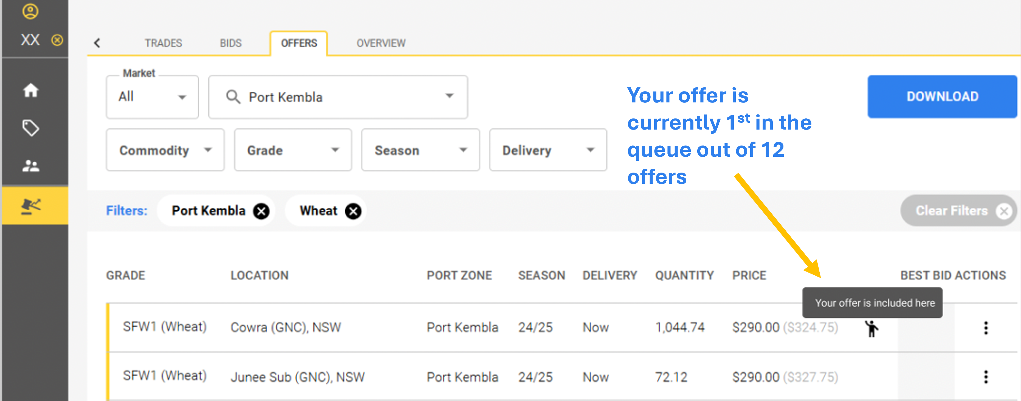
Task: Switch to the OVERVIEW tab
Action: point(380,43)
